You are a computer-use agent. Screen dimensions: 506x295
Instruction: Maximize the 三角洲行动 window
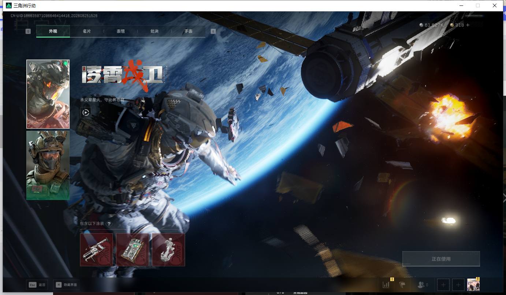click(478, 5)
